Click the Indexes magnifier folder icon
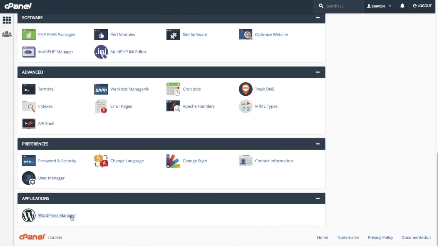Viewport: 438px width, 246px height. (x=29, y=106)
